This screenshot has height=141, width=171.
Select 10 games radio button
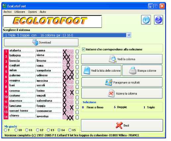(16, 130)
